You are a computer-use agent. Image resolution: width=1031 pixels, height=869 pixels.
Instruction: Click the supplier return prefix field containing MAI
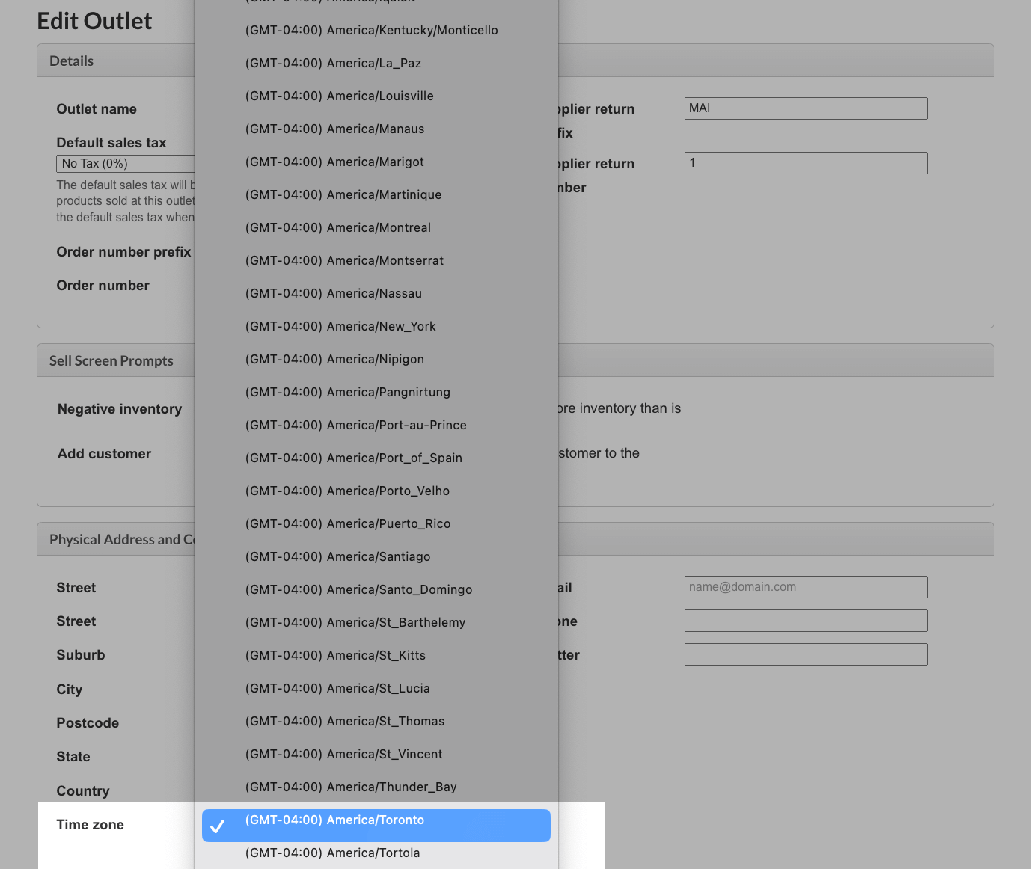[x=805, y=108]
